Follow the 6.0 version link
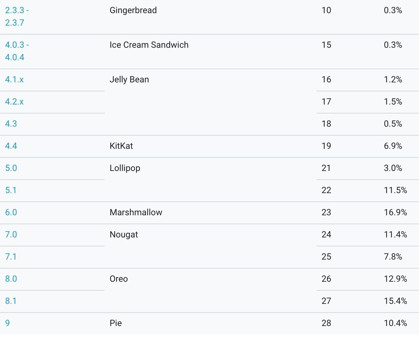Image resolution: width=419 pixels, height=344 pixels. click(11, 212)
